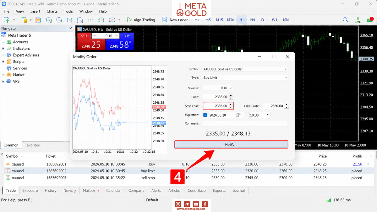Click the Price field stepper arrows

click(x=231, y=97)
